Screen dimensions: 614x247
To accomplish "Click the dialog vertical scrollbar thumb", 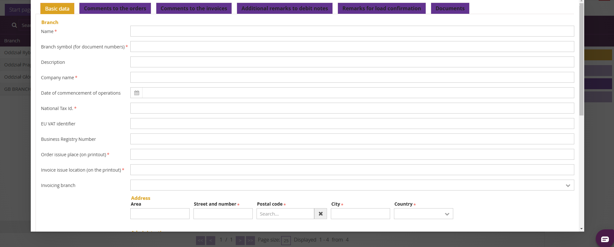I will [x=581, y=59].
